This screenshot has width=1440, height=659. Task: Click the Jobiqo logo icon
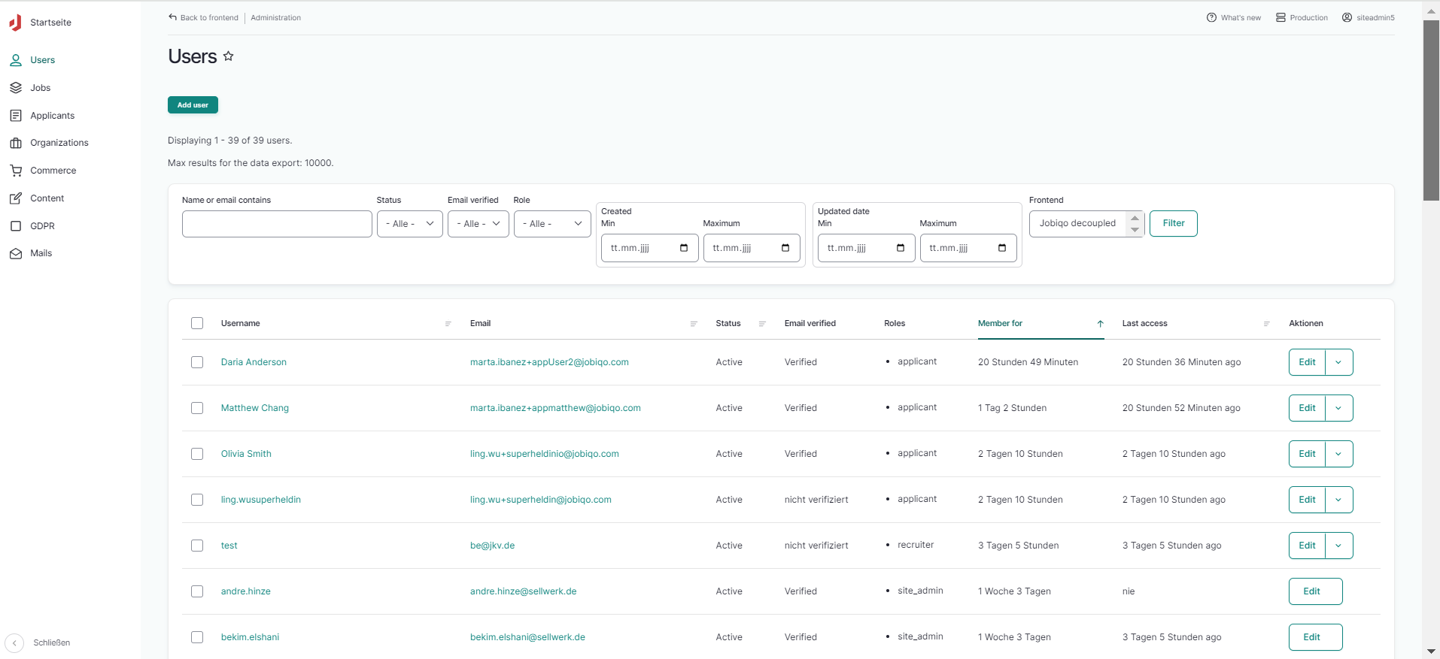click(15, 23)
